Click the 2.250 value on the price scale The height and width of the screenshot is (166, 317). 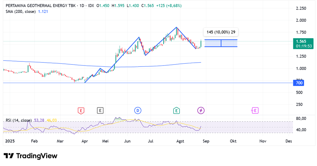[301, 8]
